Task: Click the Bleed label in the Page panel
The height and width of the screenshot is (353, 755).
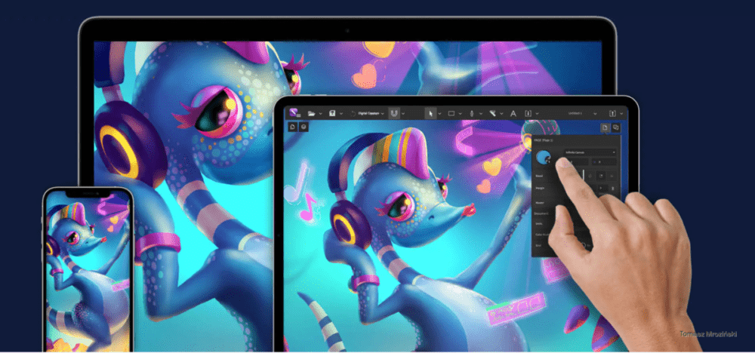Action: [x=539, y=176]
